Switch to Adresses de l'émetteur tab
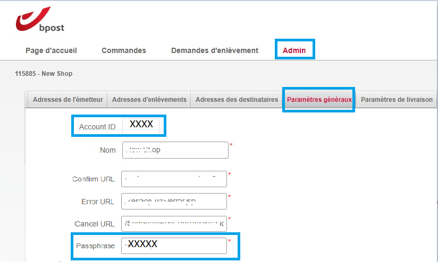 pyautogui.click(x=68, y=100)
